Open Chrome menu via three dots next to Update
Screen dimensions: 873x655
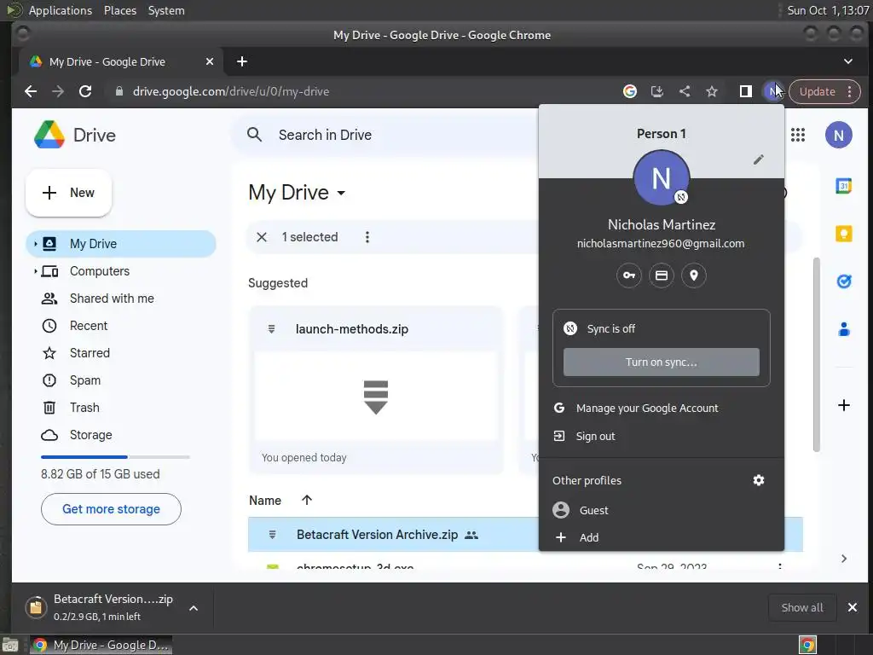coord(850,91)
